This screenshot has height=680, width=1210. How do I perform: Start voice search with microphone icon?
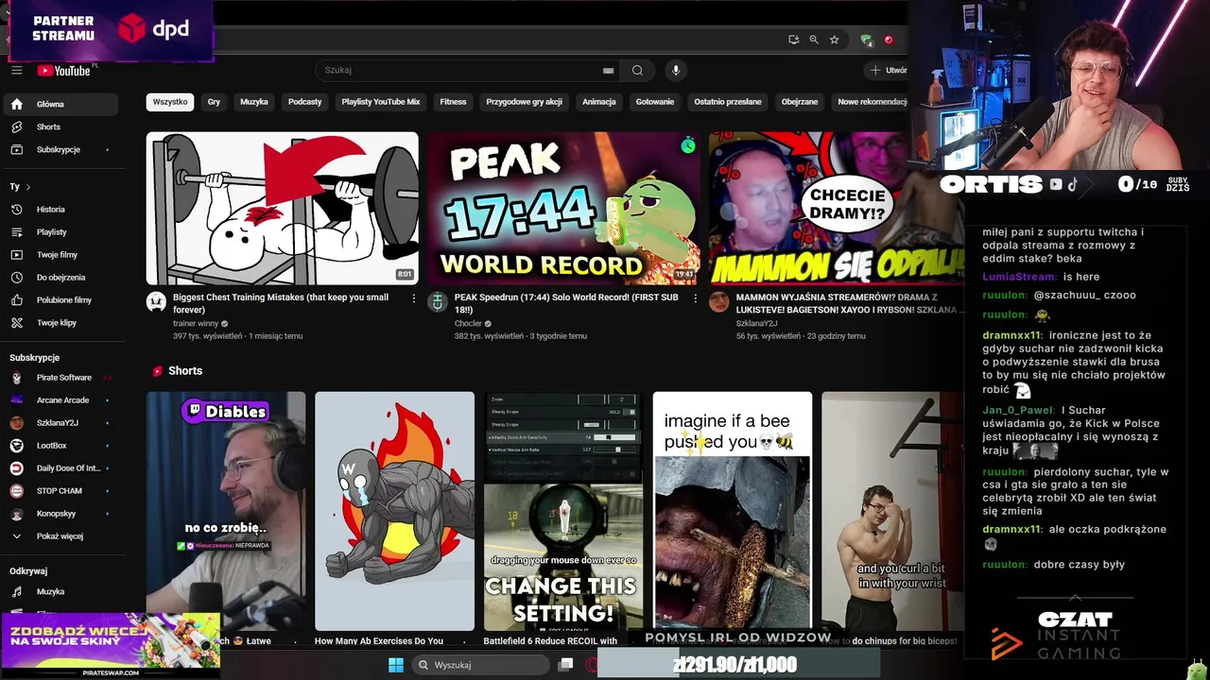[675, 70]
